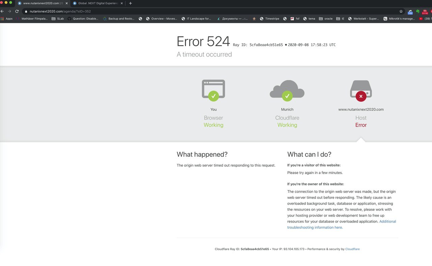432x266 pixels.
Task: Expand the oracle bookmark folder
Action: [x=326, y=19]
